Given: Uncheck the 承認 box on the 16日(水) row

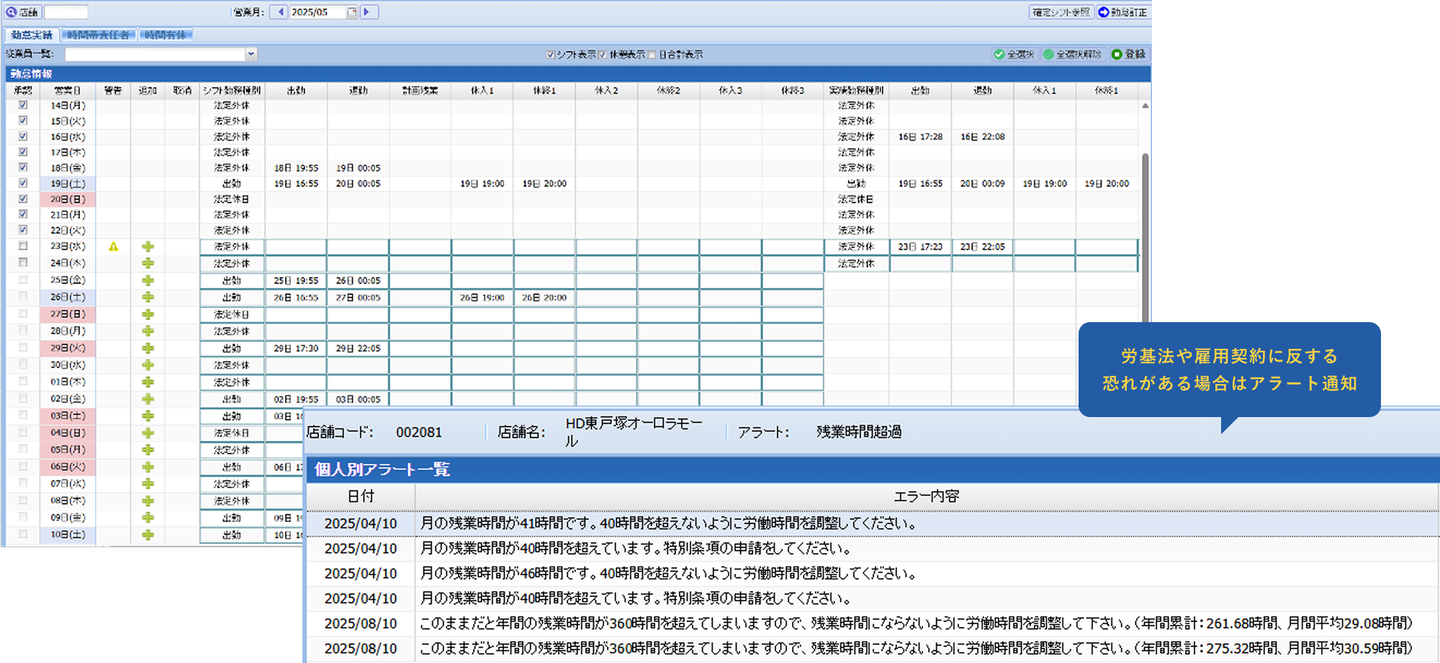Looking at the screenshot, I should (x=23, y=137).
